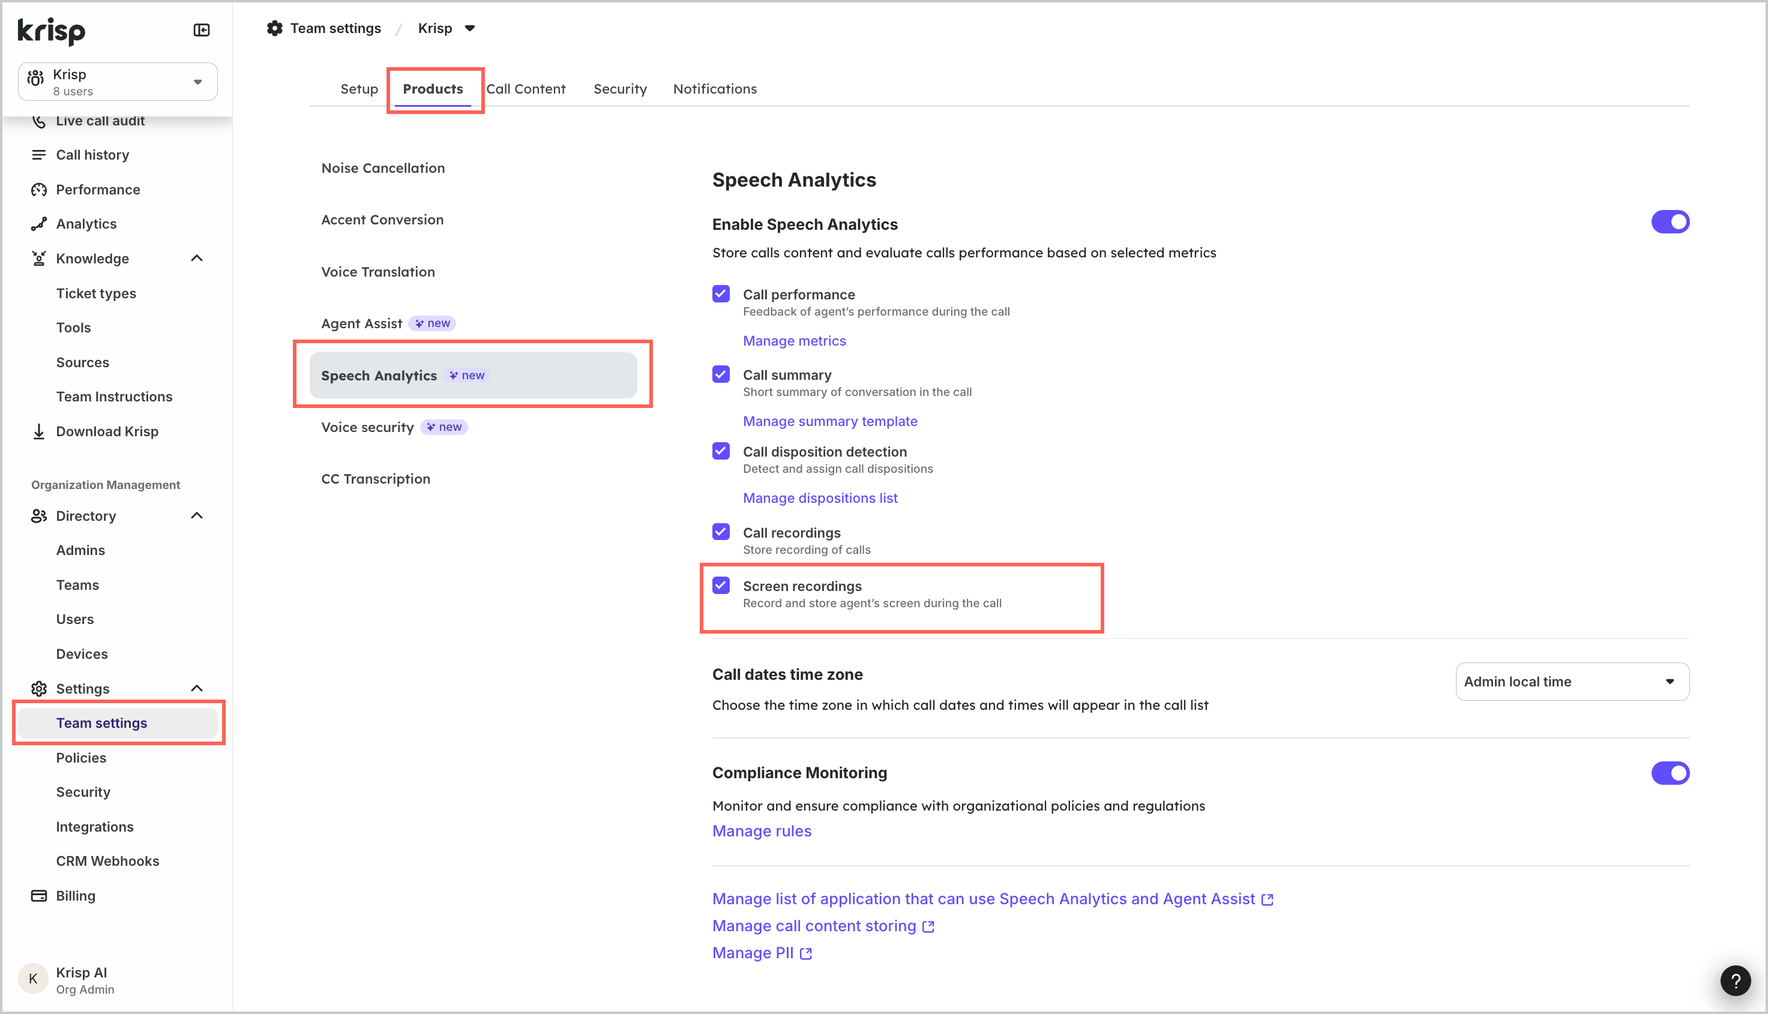Image resolution: width=1768 pixels, height=1014 pixels.
Task: Open the Security tab
Action: click(x=620, y=89)
